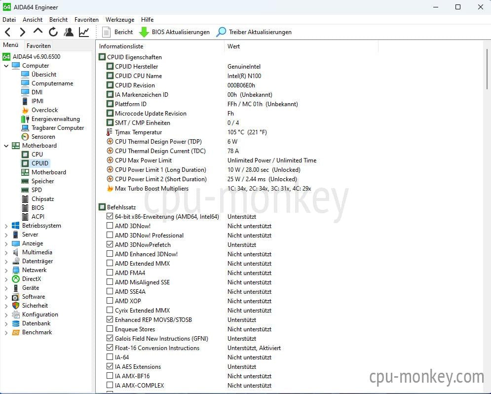The image size is (491, 394).
Task: Click the Tragbarer Computer laptop icon
Action: tap(25, 128)
